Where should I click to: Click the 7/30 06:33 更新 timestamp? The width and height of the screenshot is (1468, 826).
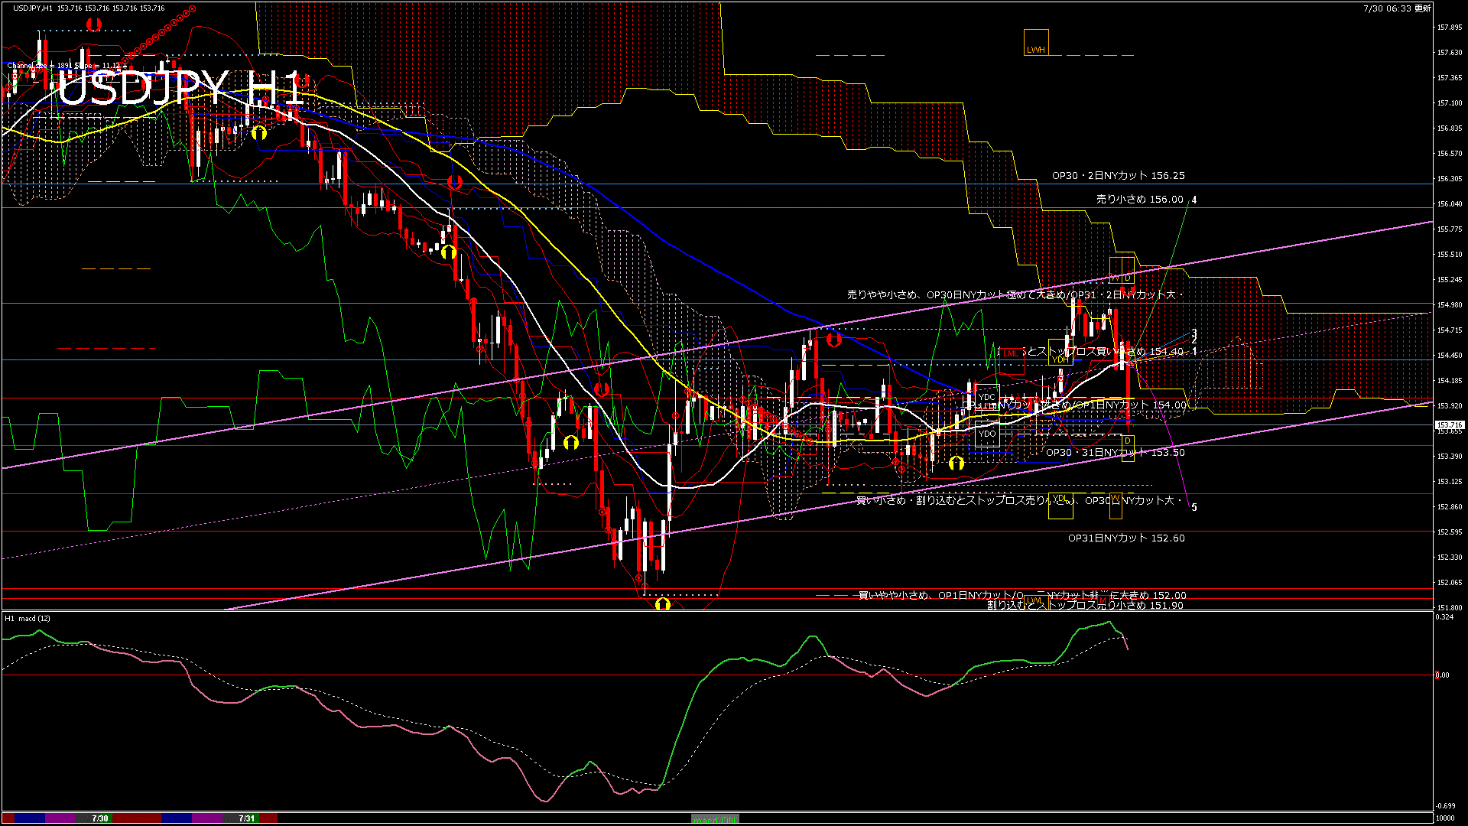point(1397,8)
